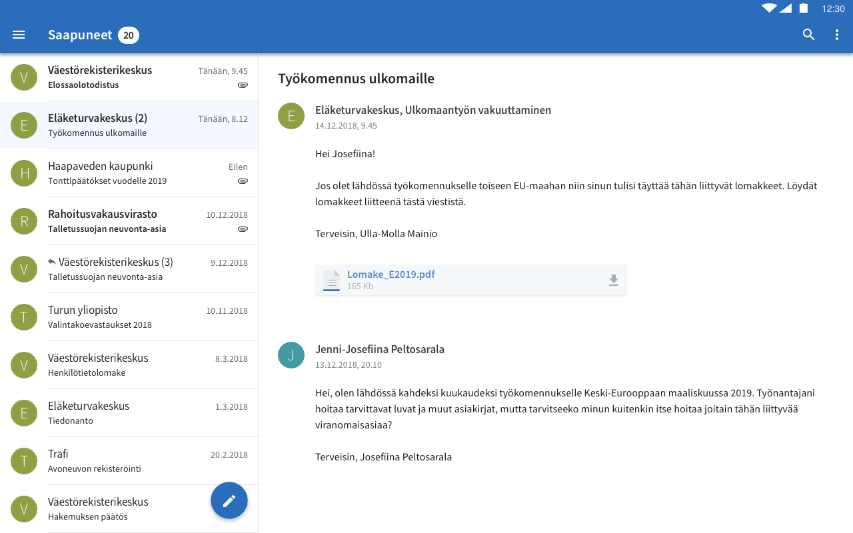Click the J avatar of Jenni-Josefiina Peltosarala
The height and width of the screenshot is (533, 853).
[291, 355]
